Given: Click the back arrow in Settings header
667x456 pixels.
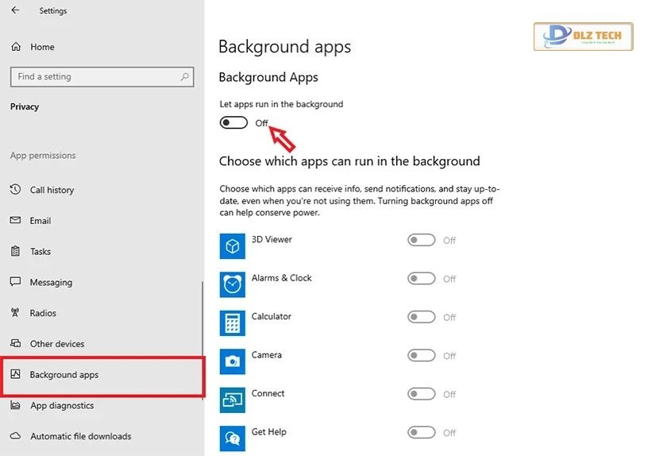Looking at the screenshot, I should point(16,11).
